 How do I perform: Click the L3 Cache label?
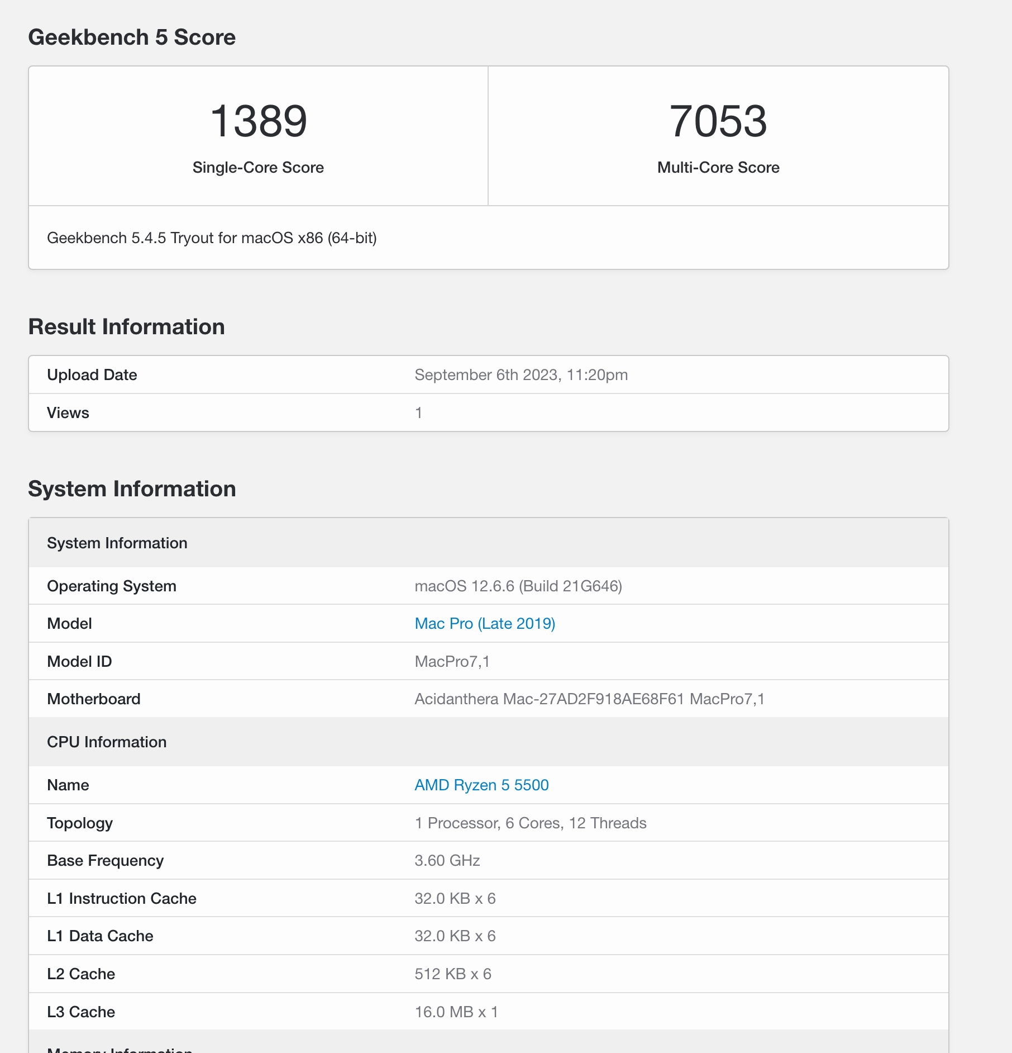[x=81, y=1012]
